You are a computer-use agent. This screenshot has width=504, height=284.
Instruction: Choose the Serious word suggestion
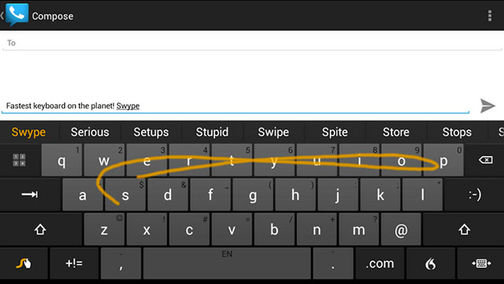click(90, 132)
